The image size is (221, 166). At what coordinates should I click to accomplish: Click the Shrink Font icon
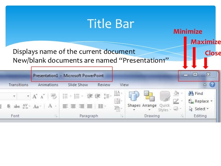(x=42, y=96)
